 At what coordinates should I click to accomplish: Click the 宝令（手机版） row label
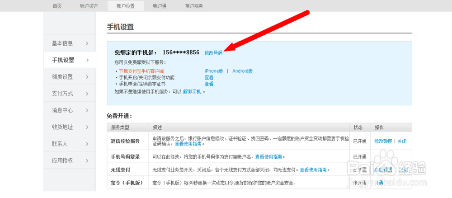click(127, 183)
